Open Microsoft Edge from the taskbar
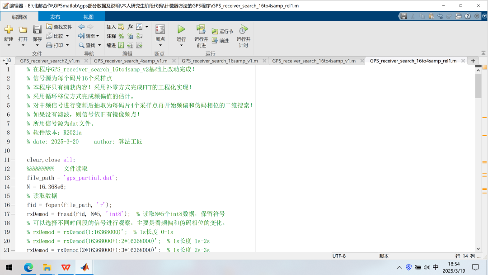The height and width of the screenshot is (275, 488). click(x=28, y=267)
